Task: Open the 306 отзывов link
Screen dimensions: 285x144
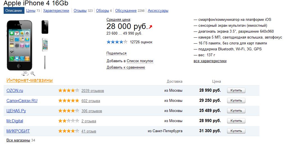Action: point(92,111)
